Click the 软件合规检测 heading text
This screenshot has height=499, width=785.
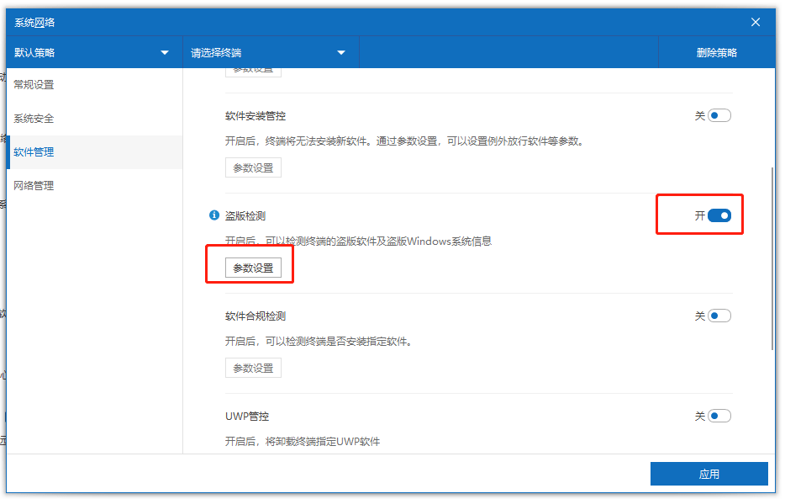click(x=256, y=316)
